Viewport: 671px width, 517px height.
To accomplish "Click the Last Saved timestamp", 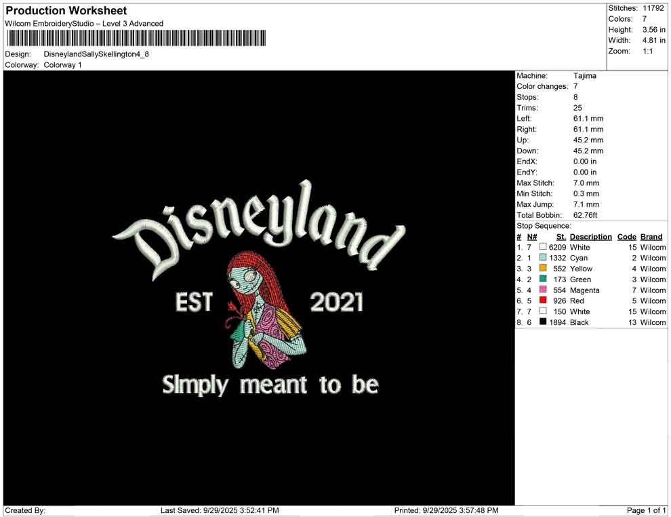I will [220, 510].
